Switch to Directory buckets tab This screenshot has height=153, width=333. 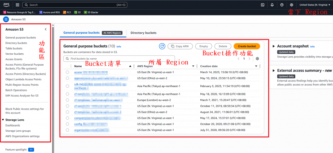(143, 33)
